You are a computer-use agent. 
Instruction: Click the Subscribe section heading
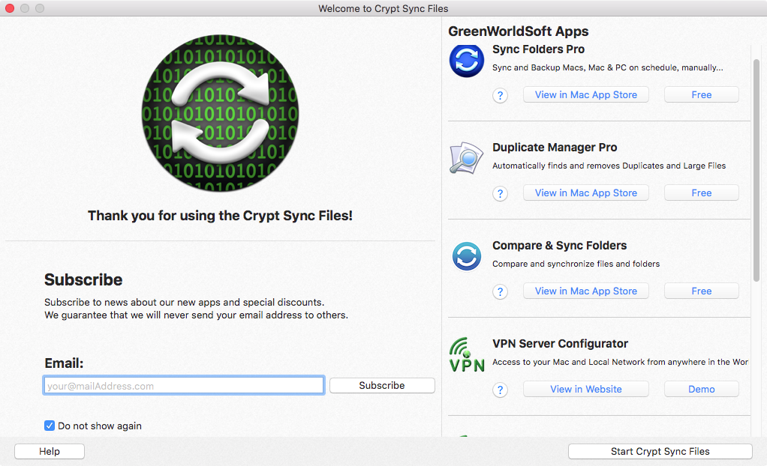[x=83, y=280]
